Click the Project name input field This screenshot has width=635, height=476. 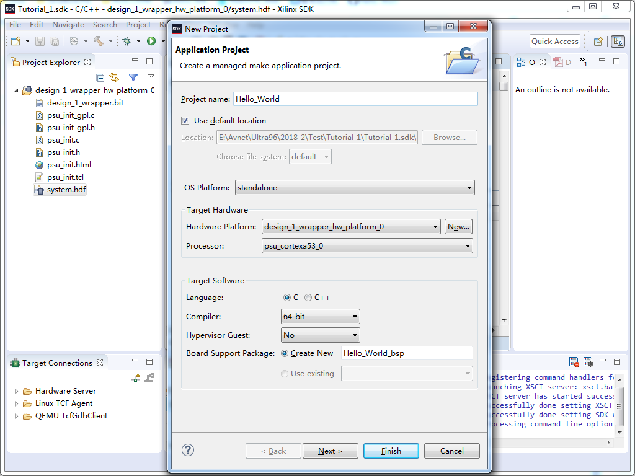tap(355, 99)
